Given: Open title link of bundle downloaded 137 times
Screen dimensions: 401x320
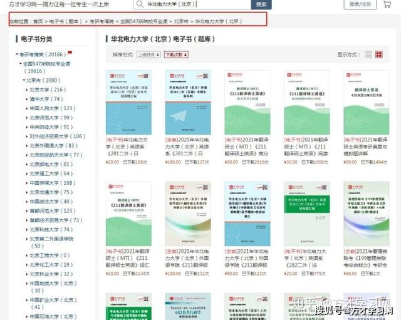Looking at the screenshot, I should [187, 147].
